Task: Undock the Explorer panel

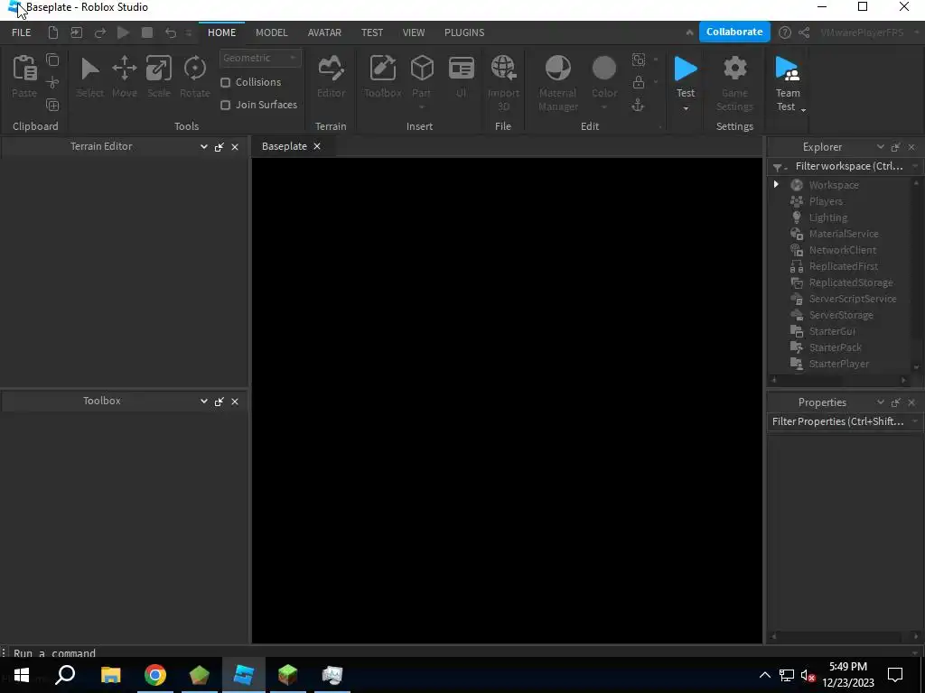Action: pyautogui.click(x=895, y=147)
